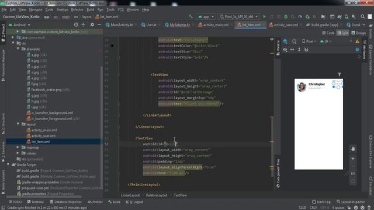Collapse the layout folder
Screen dimensions: 374x210
(x=18, y=124)
